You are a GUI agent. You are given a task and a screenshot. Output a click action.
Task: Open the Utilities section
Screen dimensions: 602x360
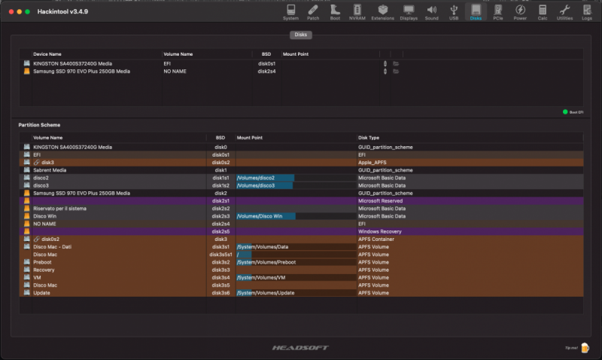tap(564, 11)
